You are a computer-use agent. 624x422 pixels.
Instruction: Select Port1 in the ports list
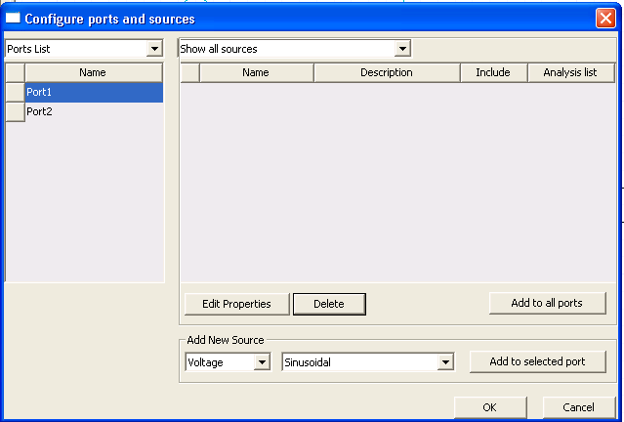(93, 92)
